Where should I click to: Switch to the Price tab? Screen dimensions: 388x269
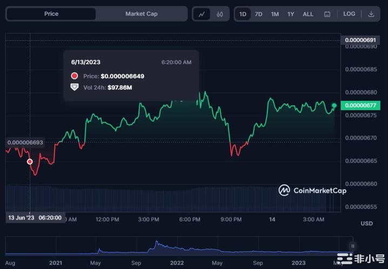click(51, 14)
